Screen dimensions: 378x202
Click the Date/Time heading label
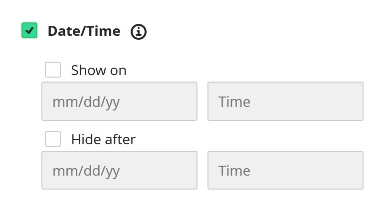pyautogui.click(x=84, y=31)
